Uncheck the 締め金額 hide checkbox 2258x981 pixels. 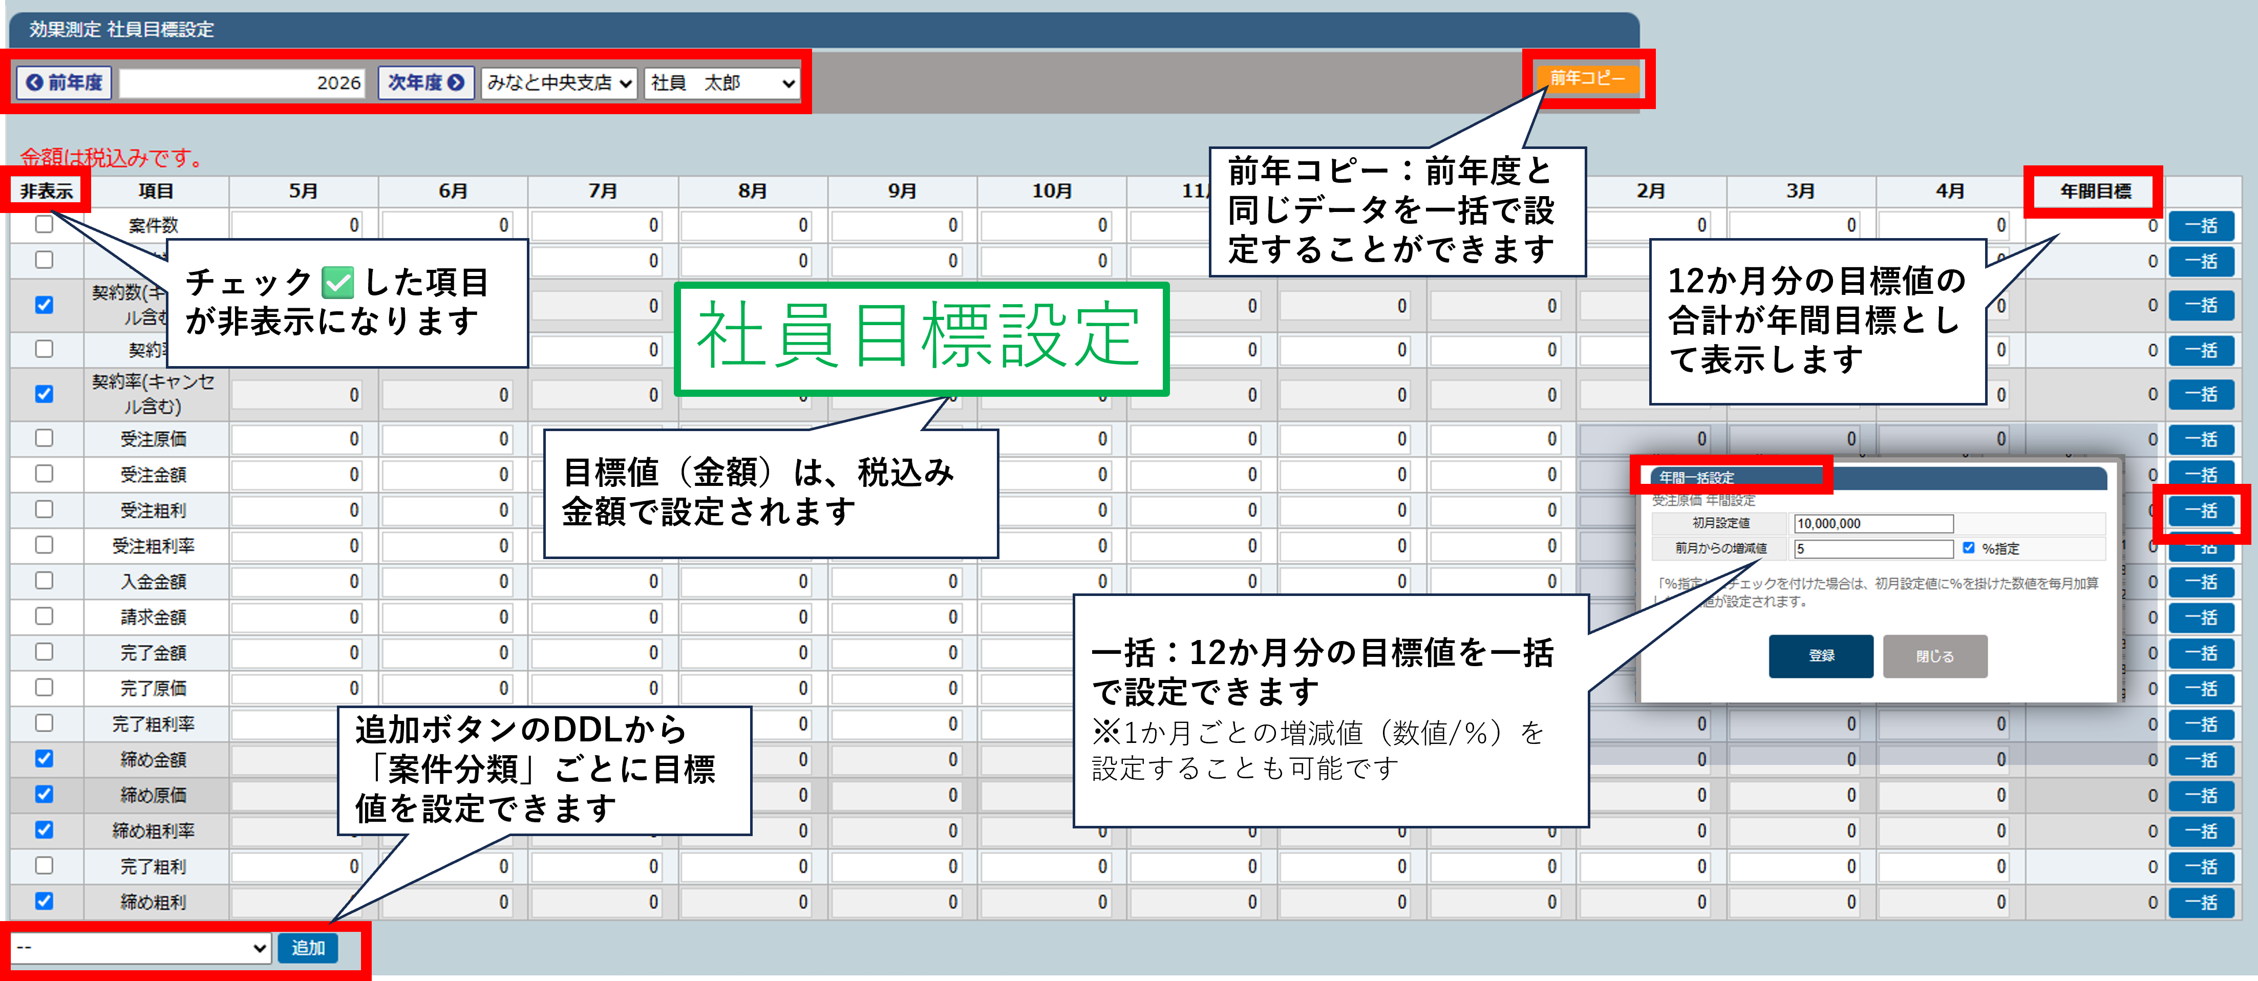44,759
